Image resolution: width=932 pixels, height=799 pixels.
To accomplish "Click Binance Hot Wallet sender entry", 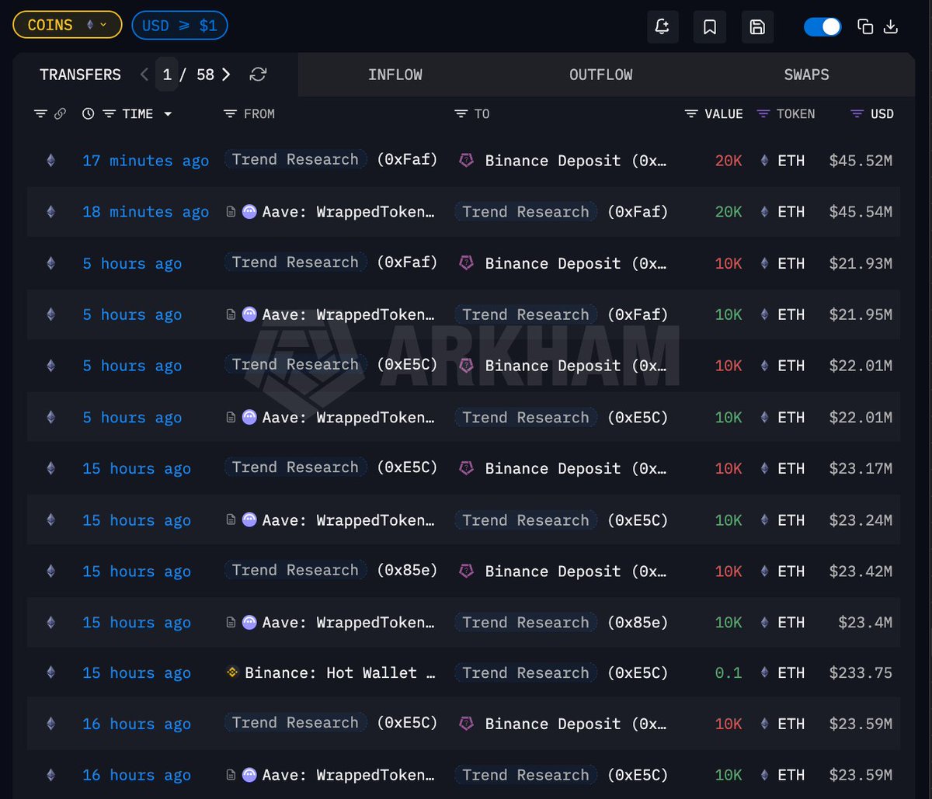I will point(340,673).
